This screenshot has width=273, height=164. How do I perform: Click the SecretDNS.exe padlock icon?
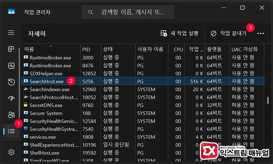click(x=25, y=105)
